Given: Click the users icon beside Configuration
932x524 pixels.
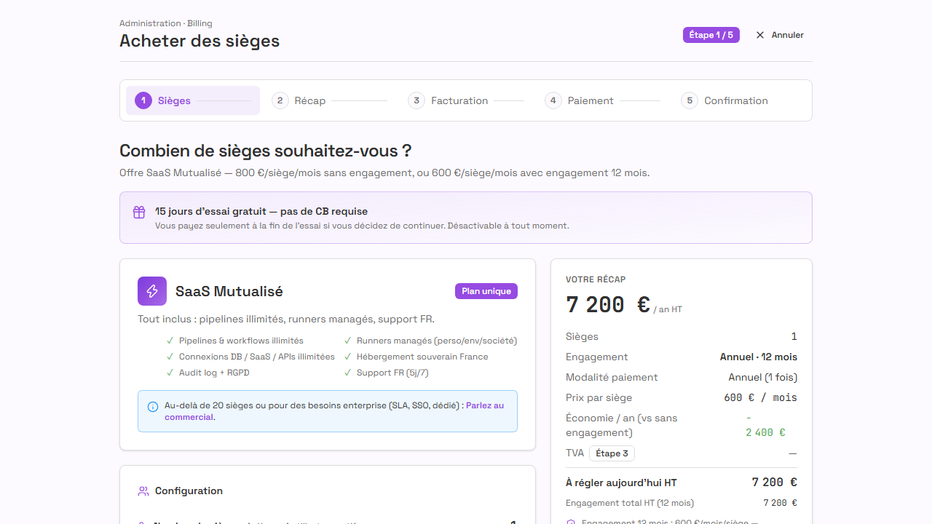Looking at the screenshot, I should coord(143,491).
